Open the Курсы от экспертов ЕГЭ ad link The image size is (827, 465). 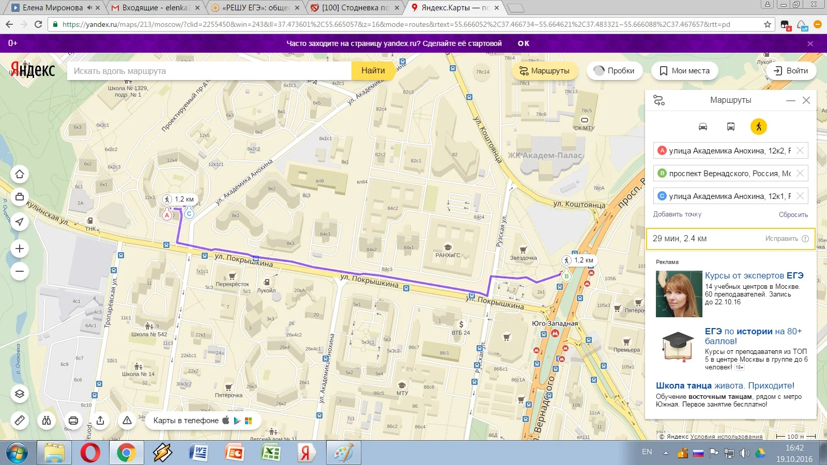point(754,276)
